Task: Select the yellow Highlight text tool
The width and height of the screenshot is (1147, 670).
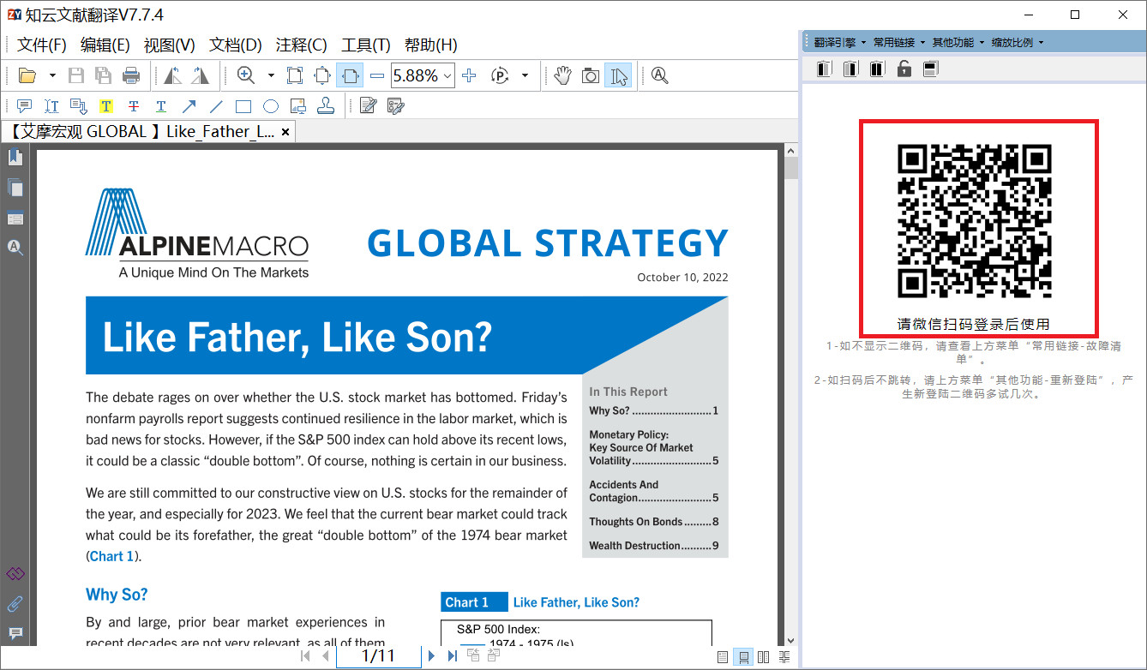Action: (106, 106)
